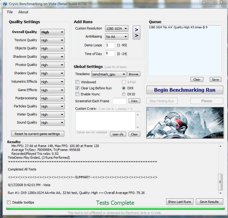
Task: Select the DX9 radio button
Action: pyautogui.click(x=124, y=88)
